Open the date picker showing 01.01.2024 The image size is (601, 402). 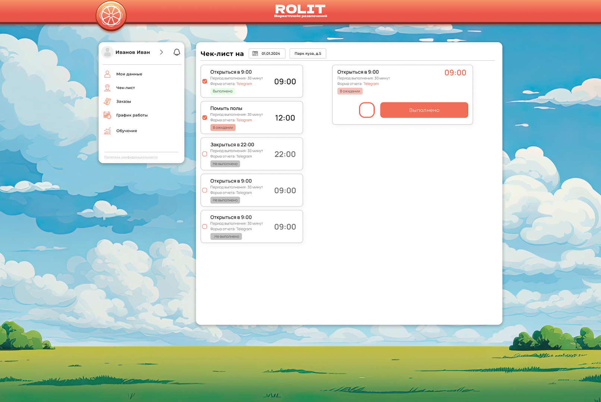(267, 54)
